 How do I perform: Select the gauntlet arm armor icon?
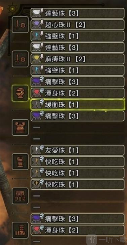click(x=20, y=161)
